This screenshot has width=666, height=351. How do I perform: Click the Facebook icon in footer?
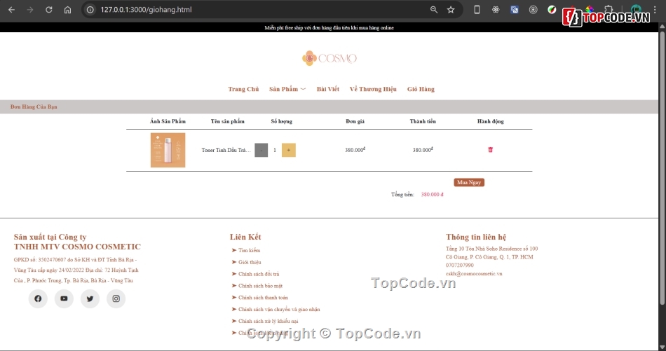[x=38, y=298]
